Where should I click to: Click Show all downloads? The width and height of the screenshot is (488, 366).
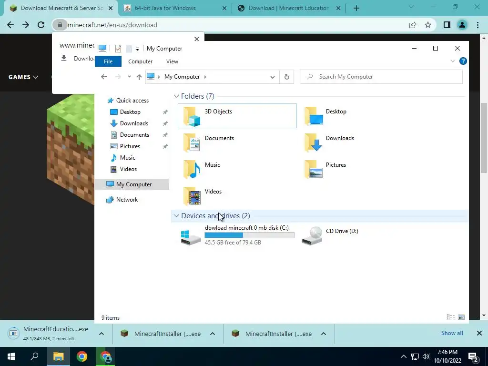(x=452, y=333)
